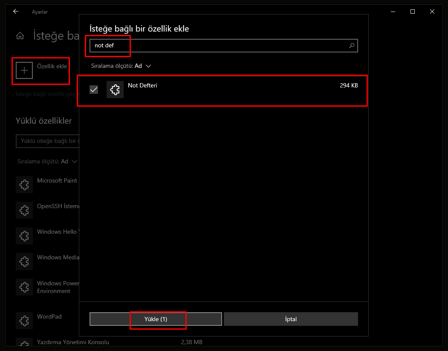
Task: Click the 2,38 MB size value
Action: [x=192, y=342]
